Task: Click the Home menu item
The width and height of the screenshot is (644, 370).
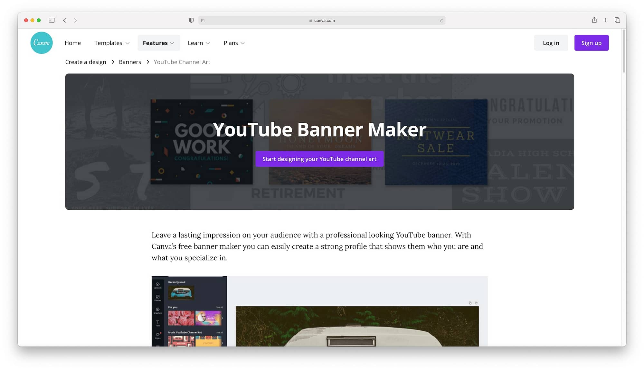Action: coord(72,43)
